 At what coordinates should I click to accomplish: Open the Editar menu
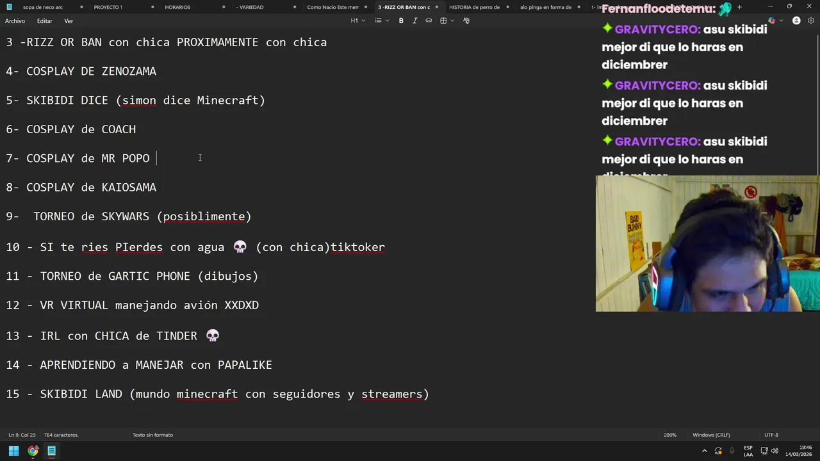(45, 20)
